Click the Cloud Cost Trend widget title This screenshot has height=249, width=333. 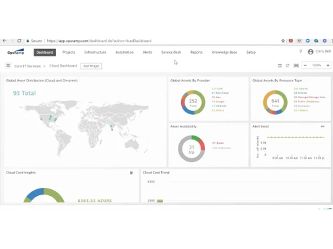(156, 173)
